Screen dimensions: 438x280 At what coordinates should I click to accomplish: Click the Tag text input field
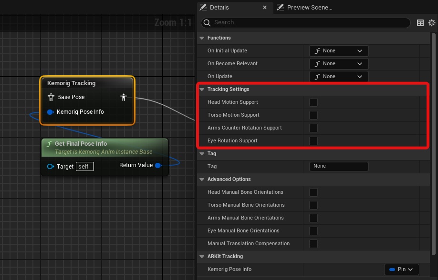[x=339, y=166]
